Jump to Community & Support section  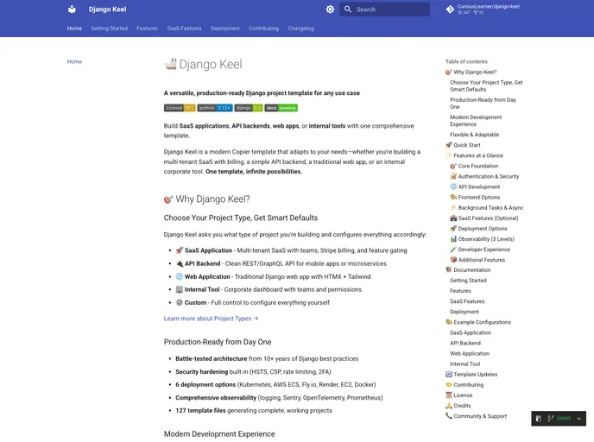point(477,416)
